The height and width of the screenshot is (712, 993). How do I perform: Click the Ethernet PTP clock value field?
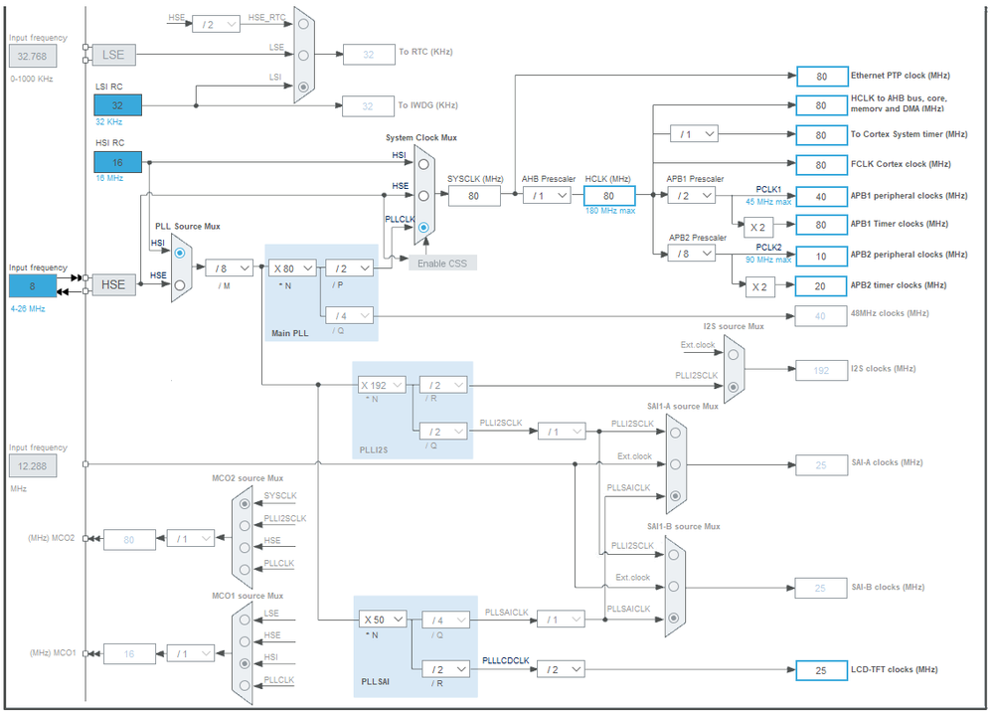pyautogui.click(x=821, y=76)
